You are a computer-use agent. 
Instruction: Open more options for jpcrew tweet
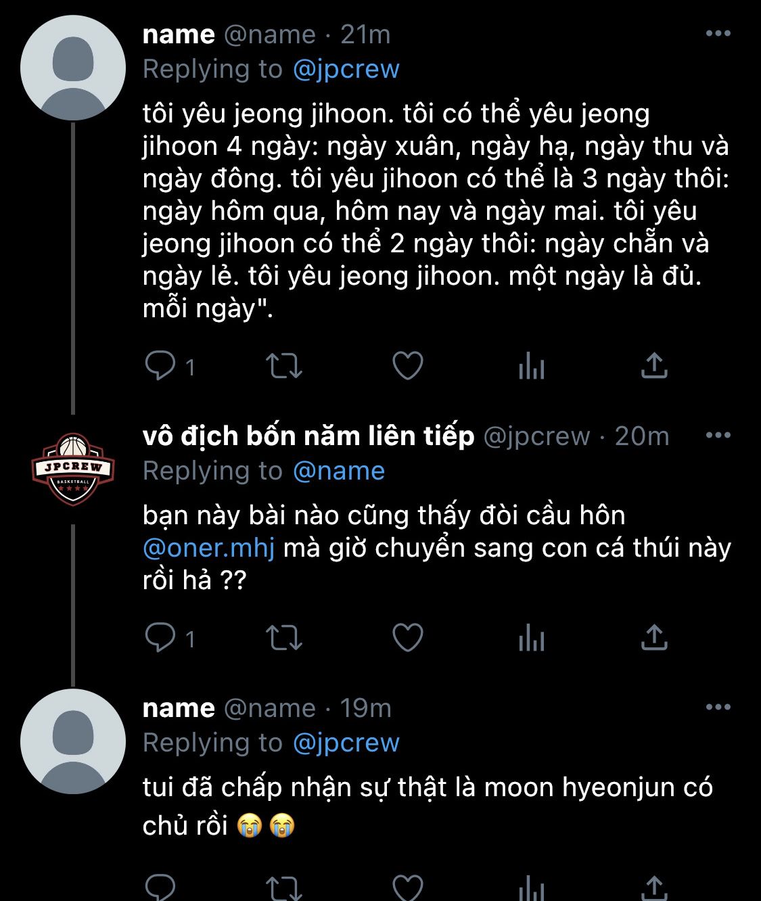pyautogui.click(x=718, y=436)
